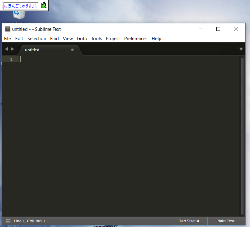
Task: Minimize the Sublime Text window
Action: pos(201,29)
